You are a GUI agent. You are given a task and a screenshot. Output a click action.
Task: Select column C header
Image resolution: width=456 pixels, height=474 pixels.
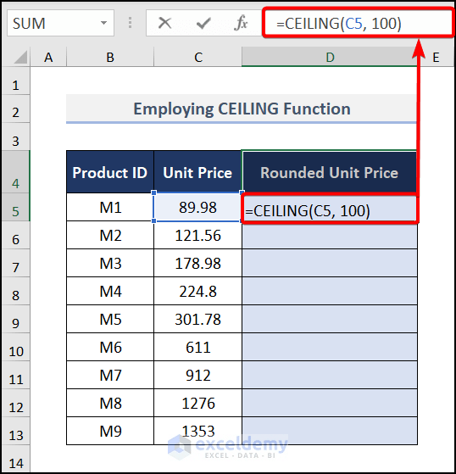pyautogui.click(x=198, y=57)
